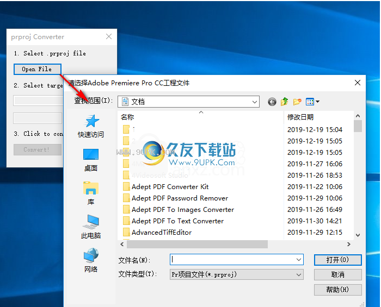Open the 文件类型 file type dropdown

coord(237,274)
